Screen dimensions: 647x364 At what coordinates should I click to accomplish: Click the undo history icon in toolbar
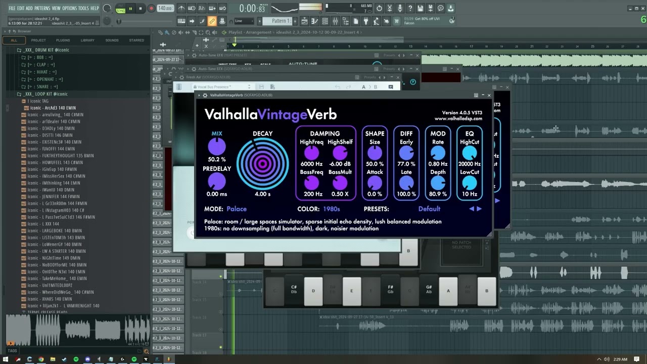click(379, 8)
